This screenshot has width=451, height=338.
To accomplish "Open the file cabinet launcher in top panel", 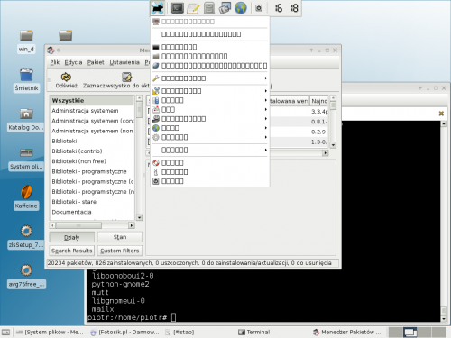I will tap(208, 8).
